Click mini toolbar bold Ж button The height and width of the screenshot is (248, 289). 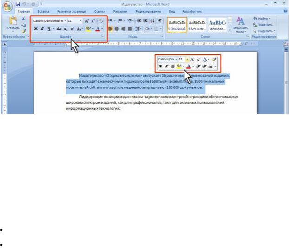tap(161, 66)
